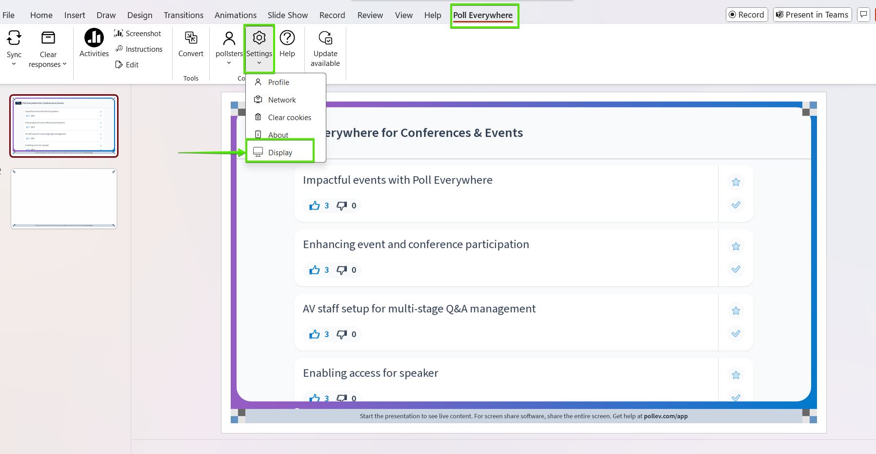Screen dimensions: 876x454
Task: Mark 'Enhancing event' question as answered
Action: pyautogui.click(x=736, y=269)
